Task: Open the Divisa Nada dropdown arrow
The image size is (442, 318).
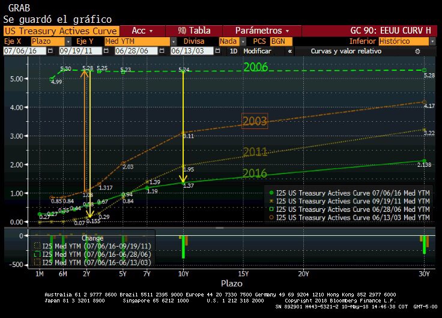Action: tap(243, 41)
